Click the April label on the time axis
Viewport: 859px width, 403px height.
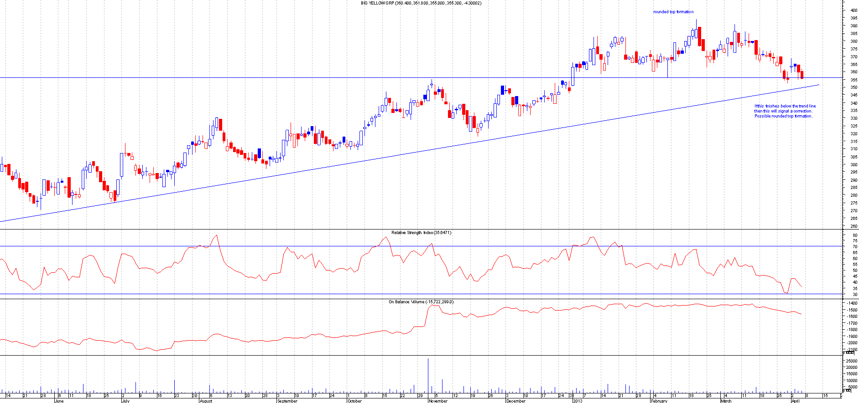coord(795,401)
